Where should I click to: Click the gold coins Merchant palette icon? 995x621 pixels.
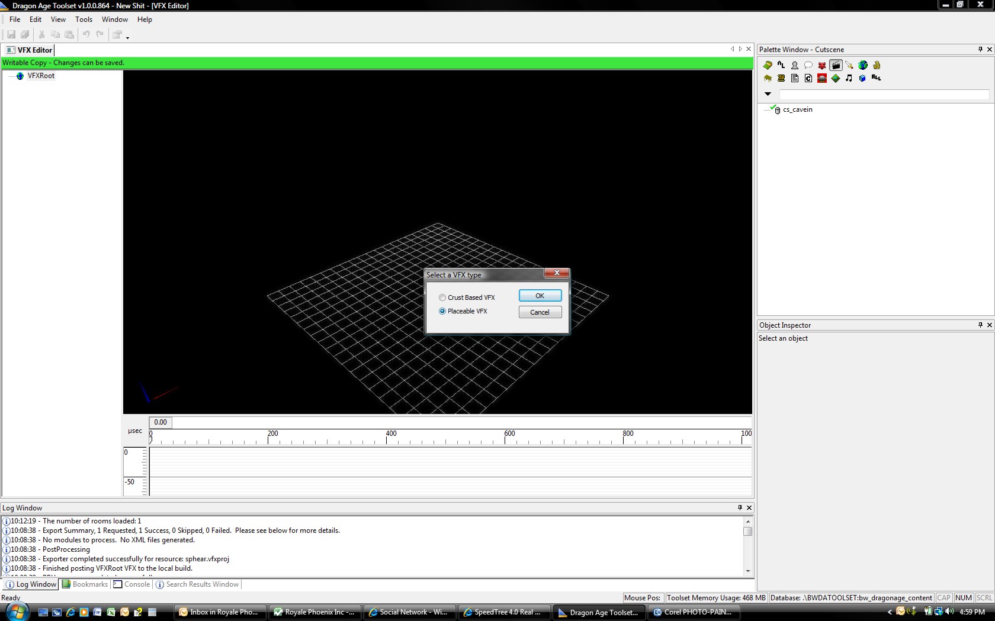(877, 65)
